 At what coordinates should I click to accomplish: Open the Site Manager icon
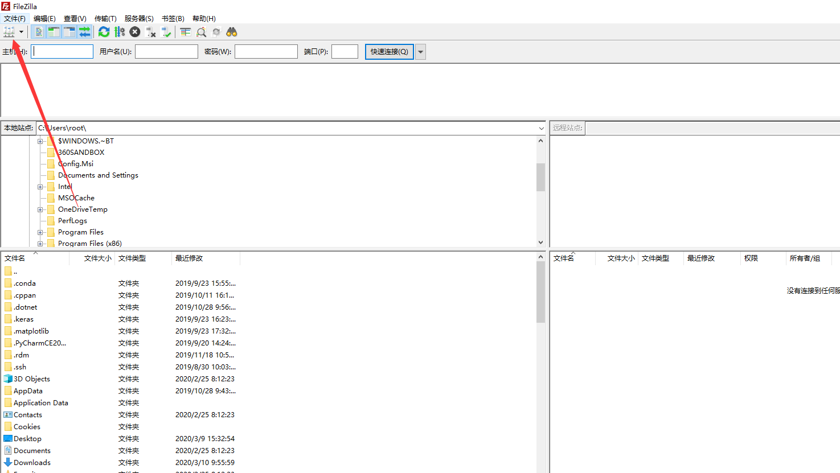point(9,32)
